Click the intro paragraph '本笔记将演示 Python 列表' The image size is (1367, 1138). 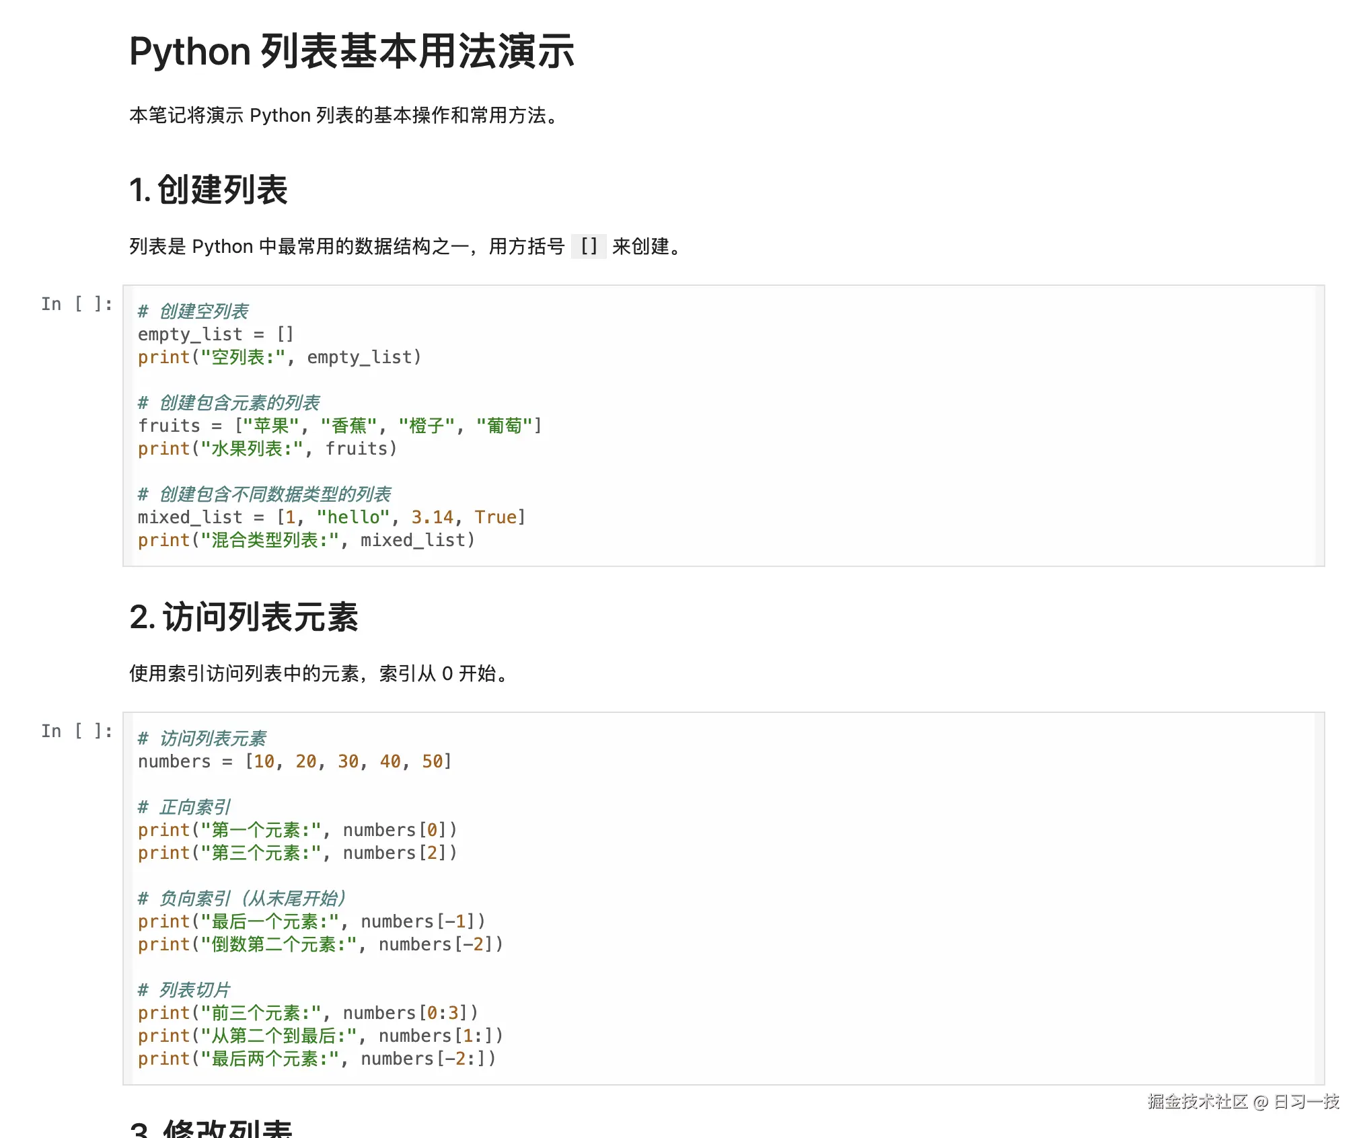coord(343,116)
